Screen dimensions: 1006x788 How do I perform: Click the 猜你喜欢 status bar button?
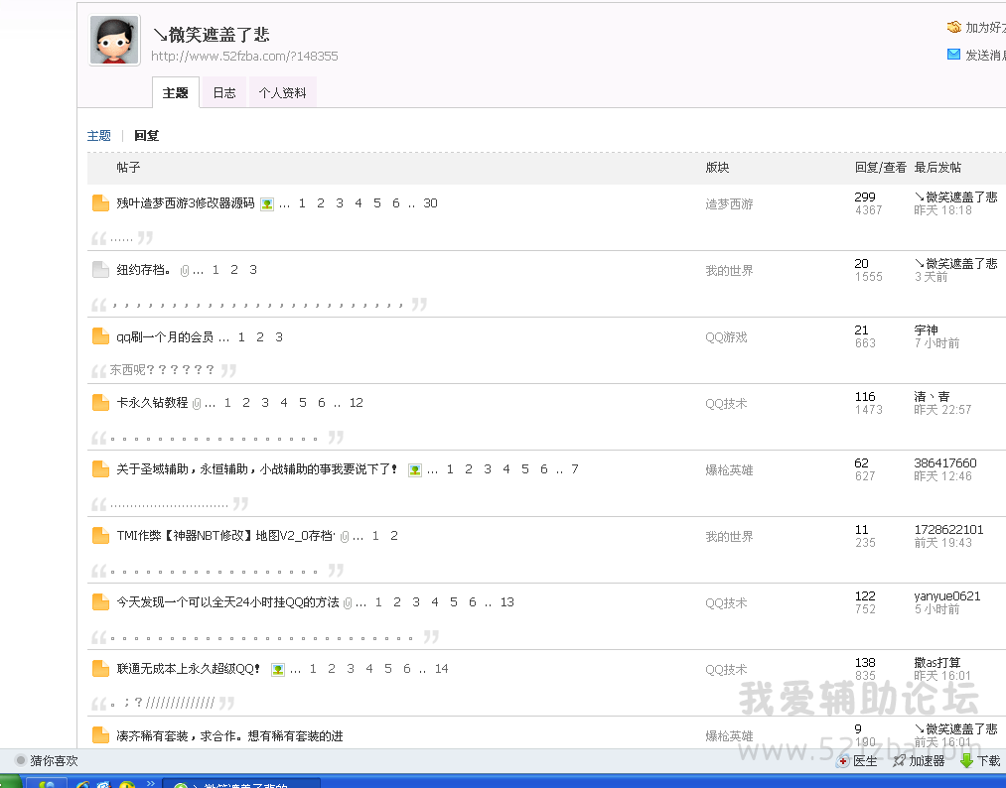point(46,761)
